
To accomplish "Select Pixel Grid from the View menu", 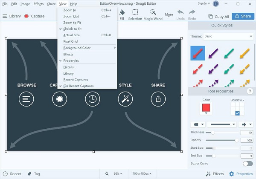I will tap(70, 41).
